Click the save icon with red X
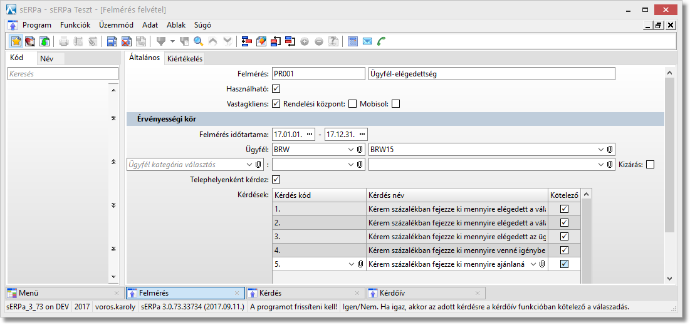Image resolution: width=690 pixels, height=325 pixels. click(126, 41)
